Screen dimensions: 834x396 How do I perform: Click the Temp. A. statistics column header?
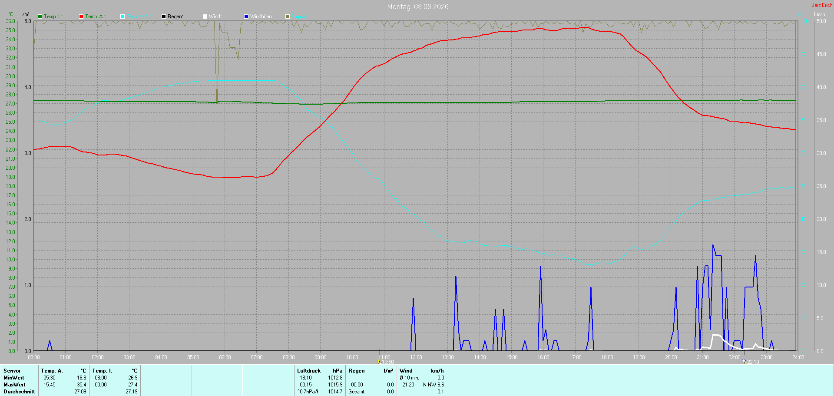52,371
